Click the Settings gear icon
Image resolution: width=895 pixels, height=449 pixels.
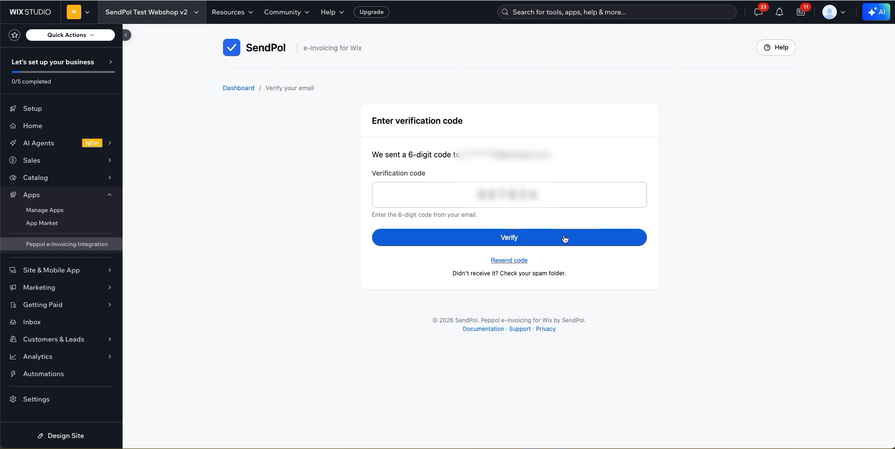tap(13, 399)
